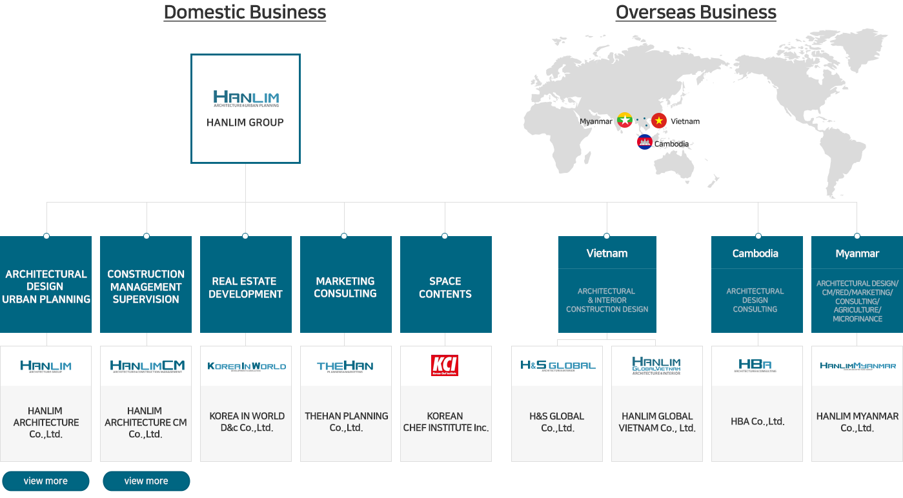903x498 pixels.
Task: Select Marketing Consulting tile
Action: [x=346, y=284]
